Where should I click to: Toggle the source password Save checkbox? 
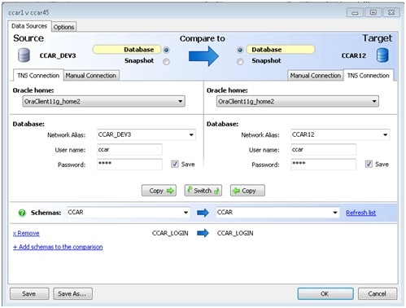(x=175, y=164)
